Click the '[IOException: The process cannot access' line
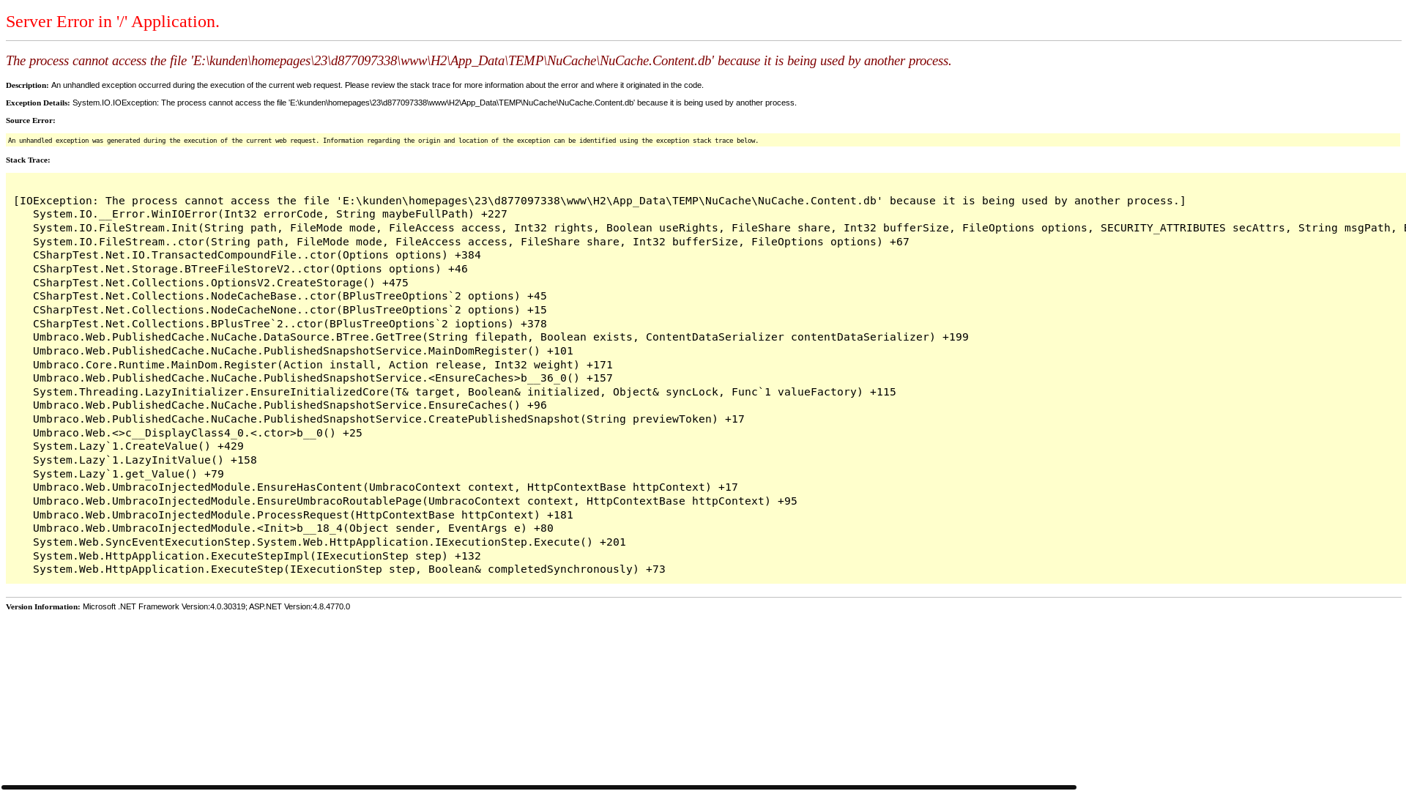The height and width of the screenshot is (791, 1406). [x=600, y=201]
